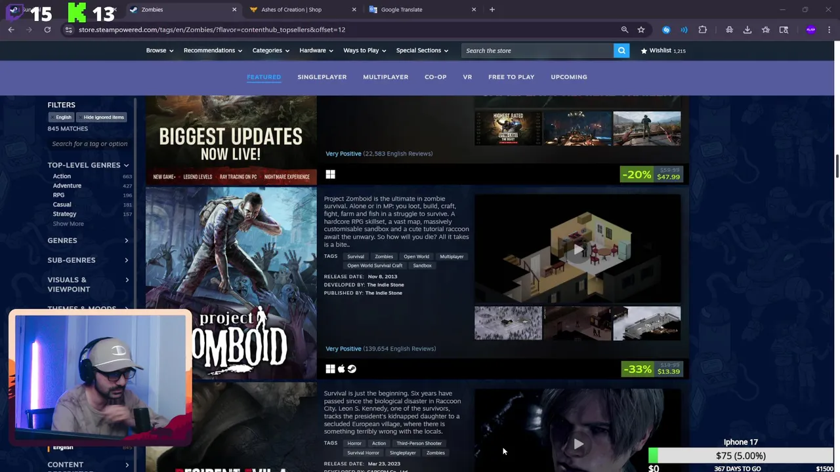Open the Special Sections dropdown
This screenshot has height=472, width=840.
coord(422,50)
